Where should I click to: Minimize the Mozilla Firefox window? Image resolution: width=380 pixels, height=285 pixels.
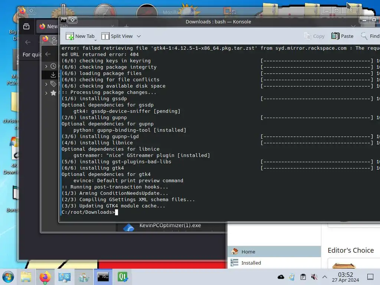coord(327,11)
